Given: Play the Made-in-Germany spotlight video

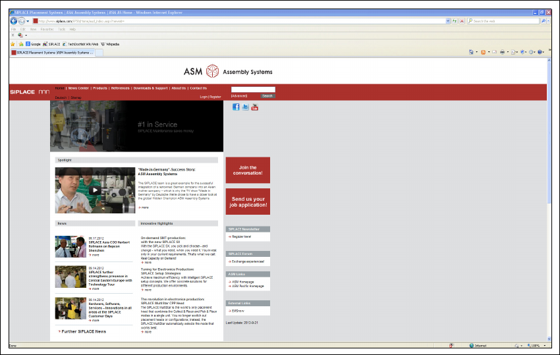Looking at the screenshot, I should pyautogui.click(x=95, y=190).
